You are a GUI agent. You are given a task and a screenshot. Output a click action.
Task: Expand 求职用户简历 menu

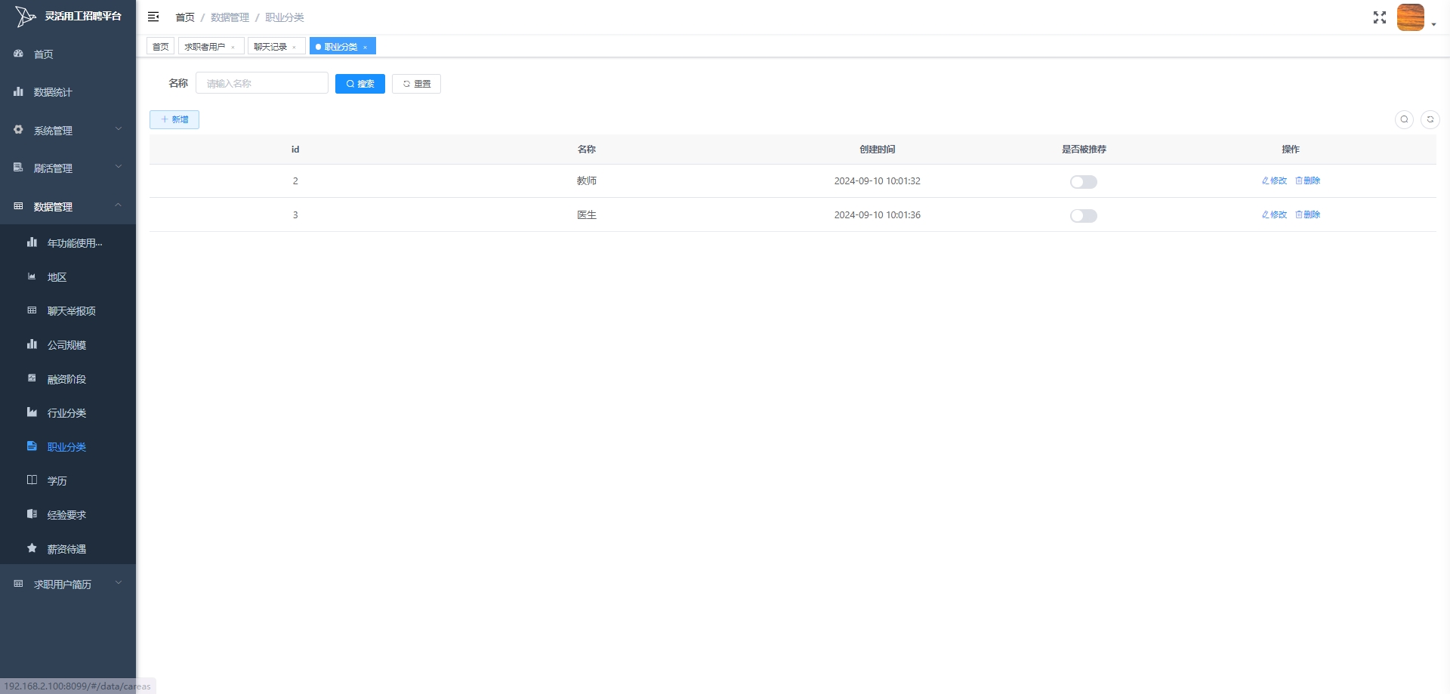pos(68,584)
